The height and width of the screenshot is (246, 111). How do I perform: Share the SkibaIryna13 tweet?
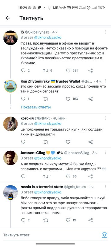(x=91, y=71)
